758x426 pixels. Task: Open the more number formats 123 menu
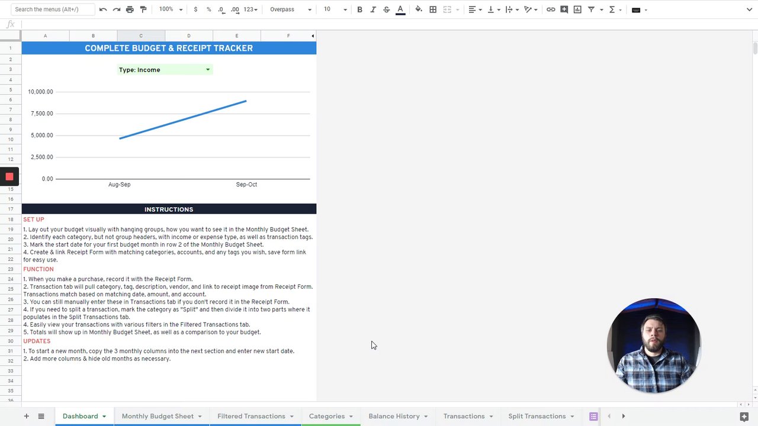pyautogui.click(x=250, y=9)
